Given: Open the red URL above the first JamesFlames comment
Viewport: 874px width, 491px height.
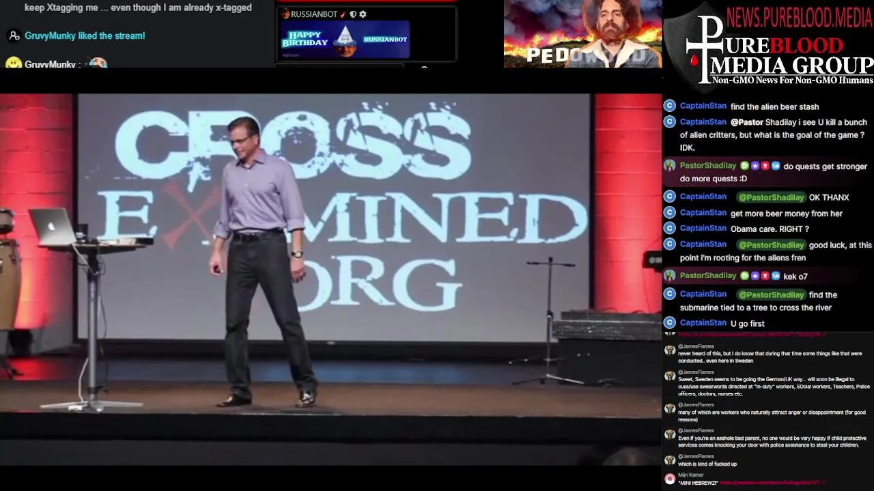Looking at the screenshot, I should [x=752, y=335].
